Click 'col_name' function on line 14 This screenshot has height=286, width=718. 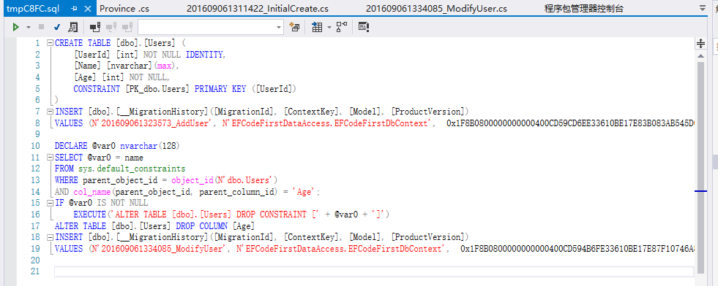click(91, 192)
